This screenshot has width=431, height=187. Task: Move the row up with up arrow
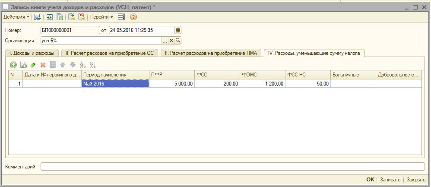63,65
